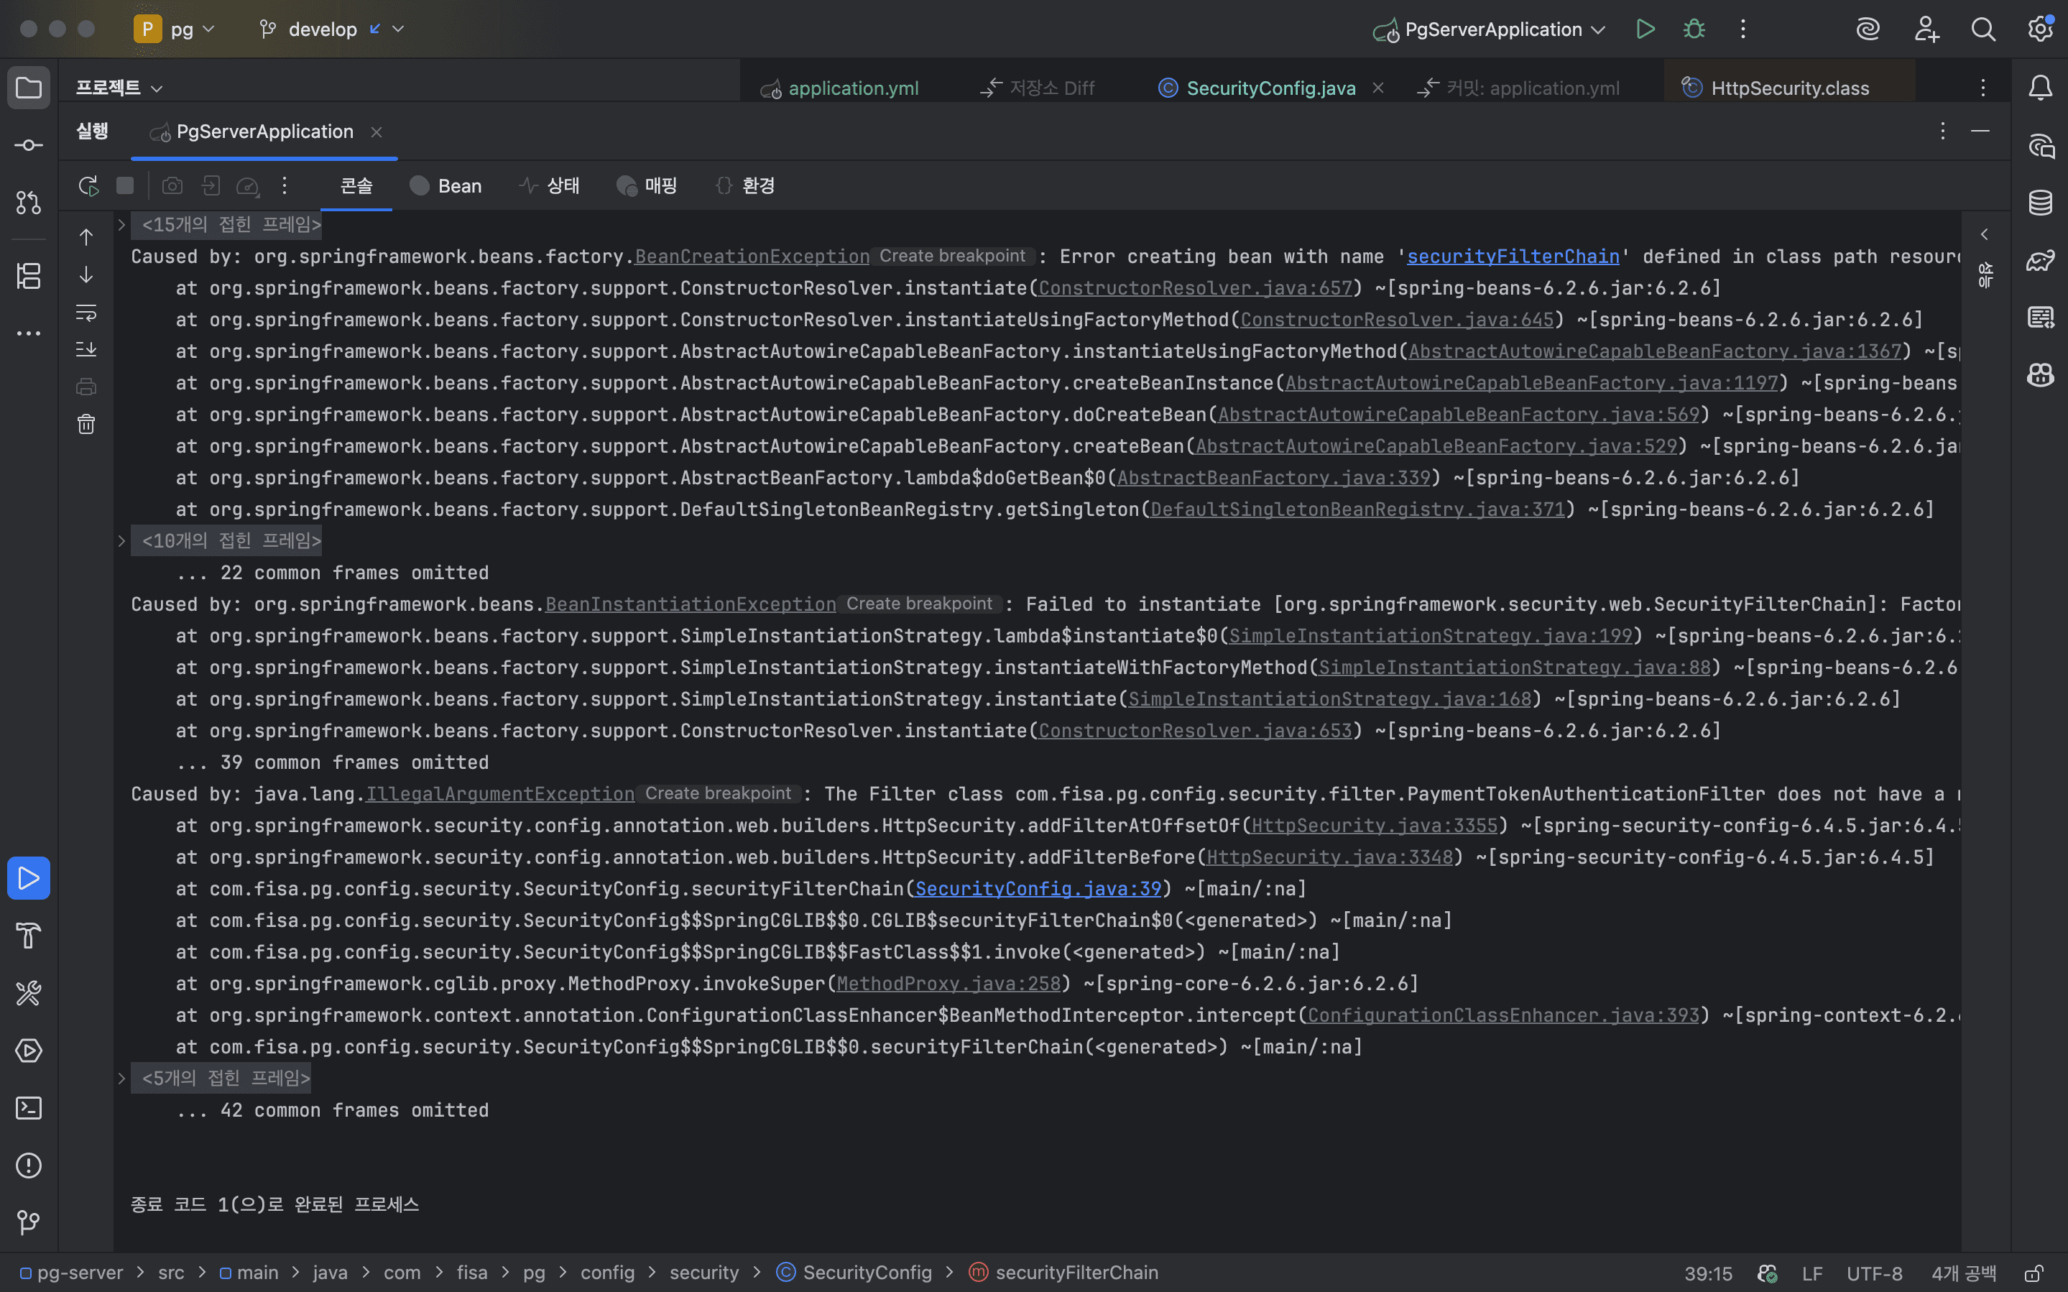Stop the running process
This screenshot has width=2068, height=1292.
click(x=125, y=185)
